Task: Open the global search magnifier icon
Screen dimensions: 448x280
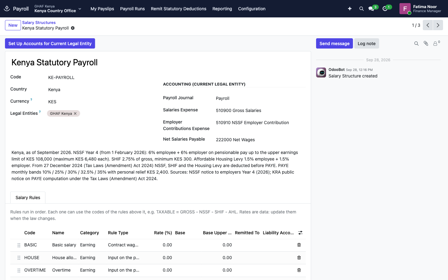Action: click(x=362, y=9)
